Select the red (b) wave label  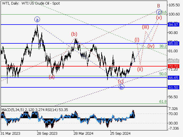[74, 34]
